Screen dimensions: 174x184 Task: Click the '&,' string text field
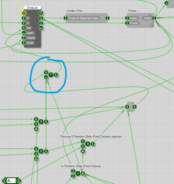pos(11,181)
